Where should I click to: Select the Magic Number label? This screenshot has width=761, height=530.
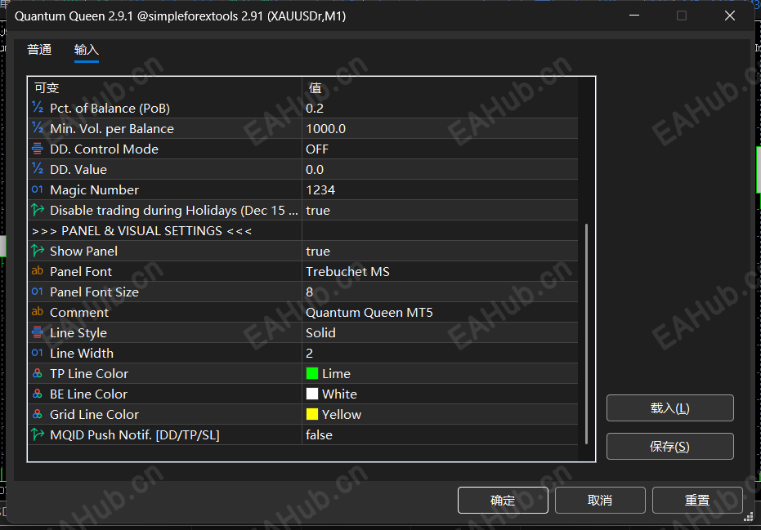pyautogui.click(x=95, y=190)
